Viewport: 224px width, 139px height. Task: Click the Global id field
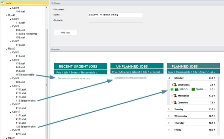point(115,21)
